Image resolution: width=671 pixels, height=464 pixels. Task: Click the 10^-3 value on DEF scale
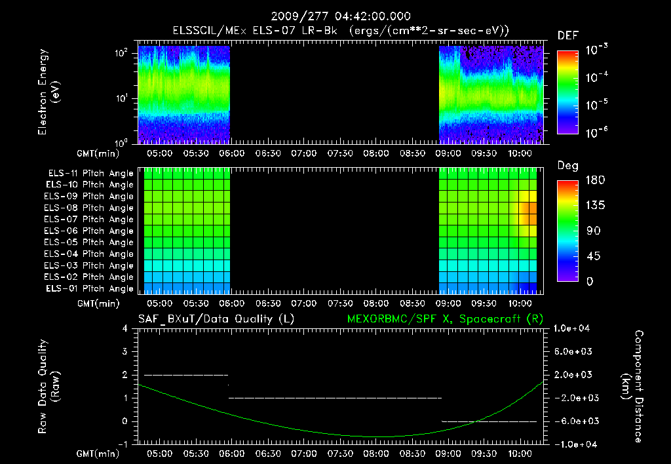tap(596, 50)
